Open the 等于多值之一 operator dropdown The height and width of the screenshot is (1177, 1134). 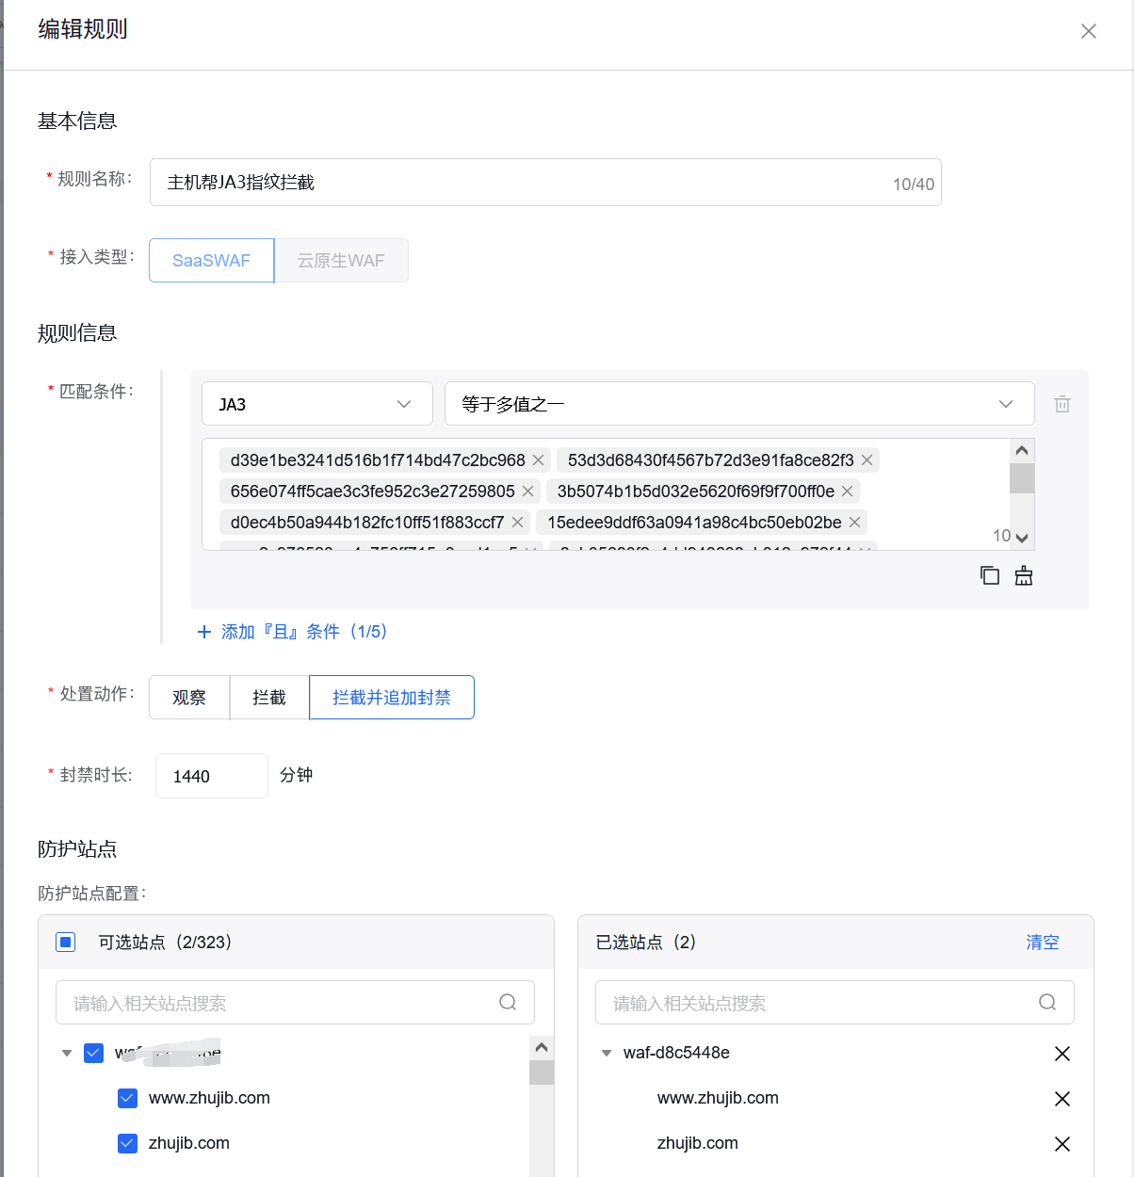tap(738, 403)
